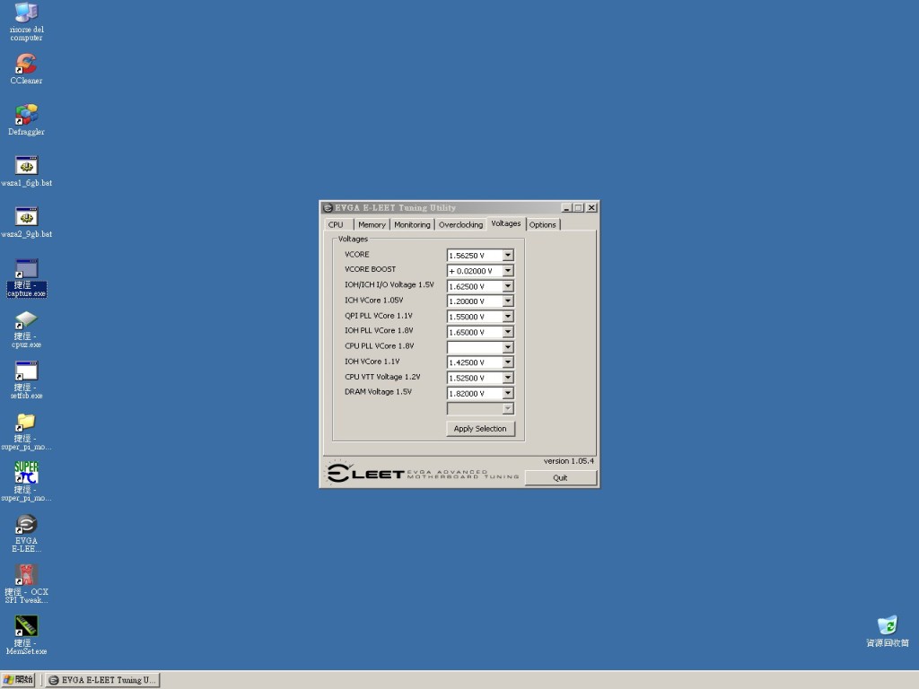Open the Windows Start button
Image resolution: width=919 pixels, height=689 pixels.
pyautogui.click(x=18, y=680)
